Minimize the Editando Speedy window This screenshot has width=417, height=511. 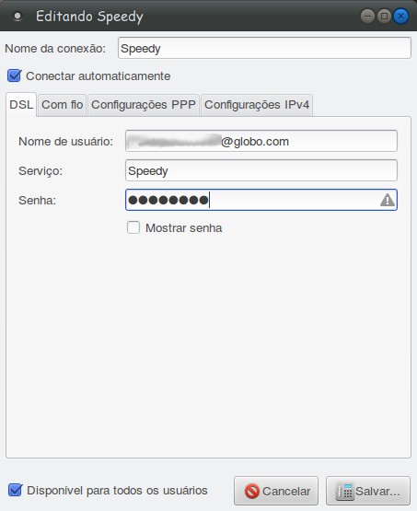tap(367, 16)
